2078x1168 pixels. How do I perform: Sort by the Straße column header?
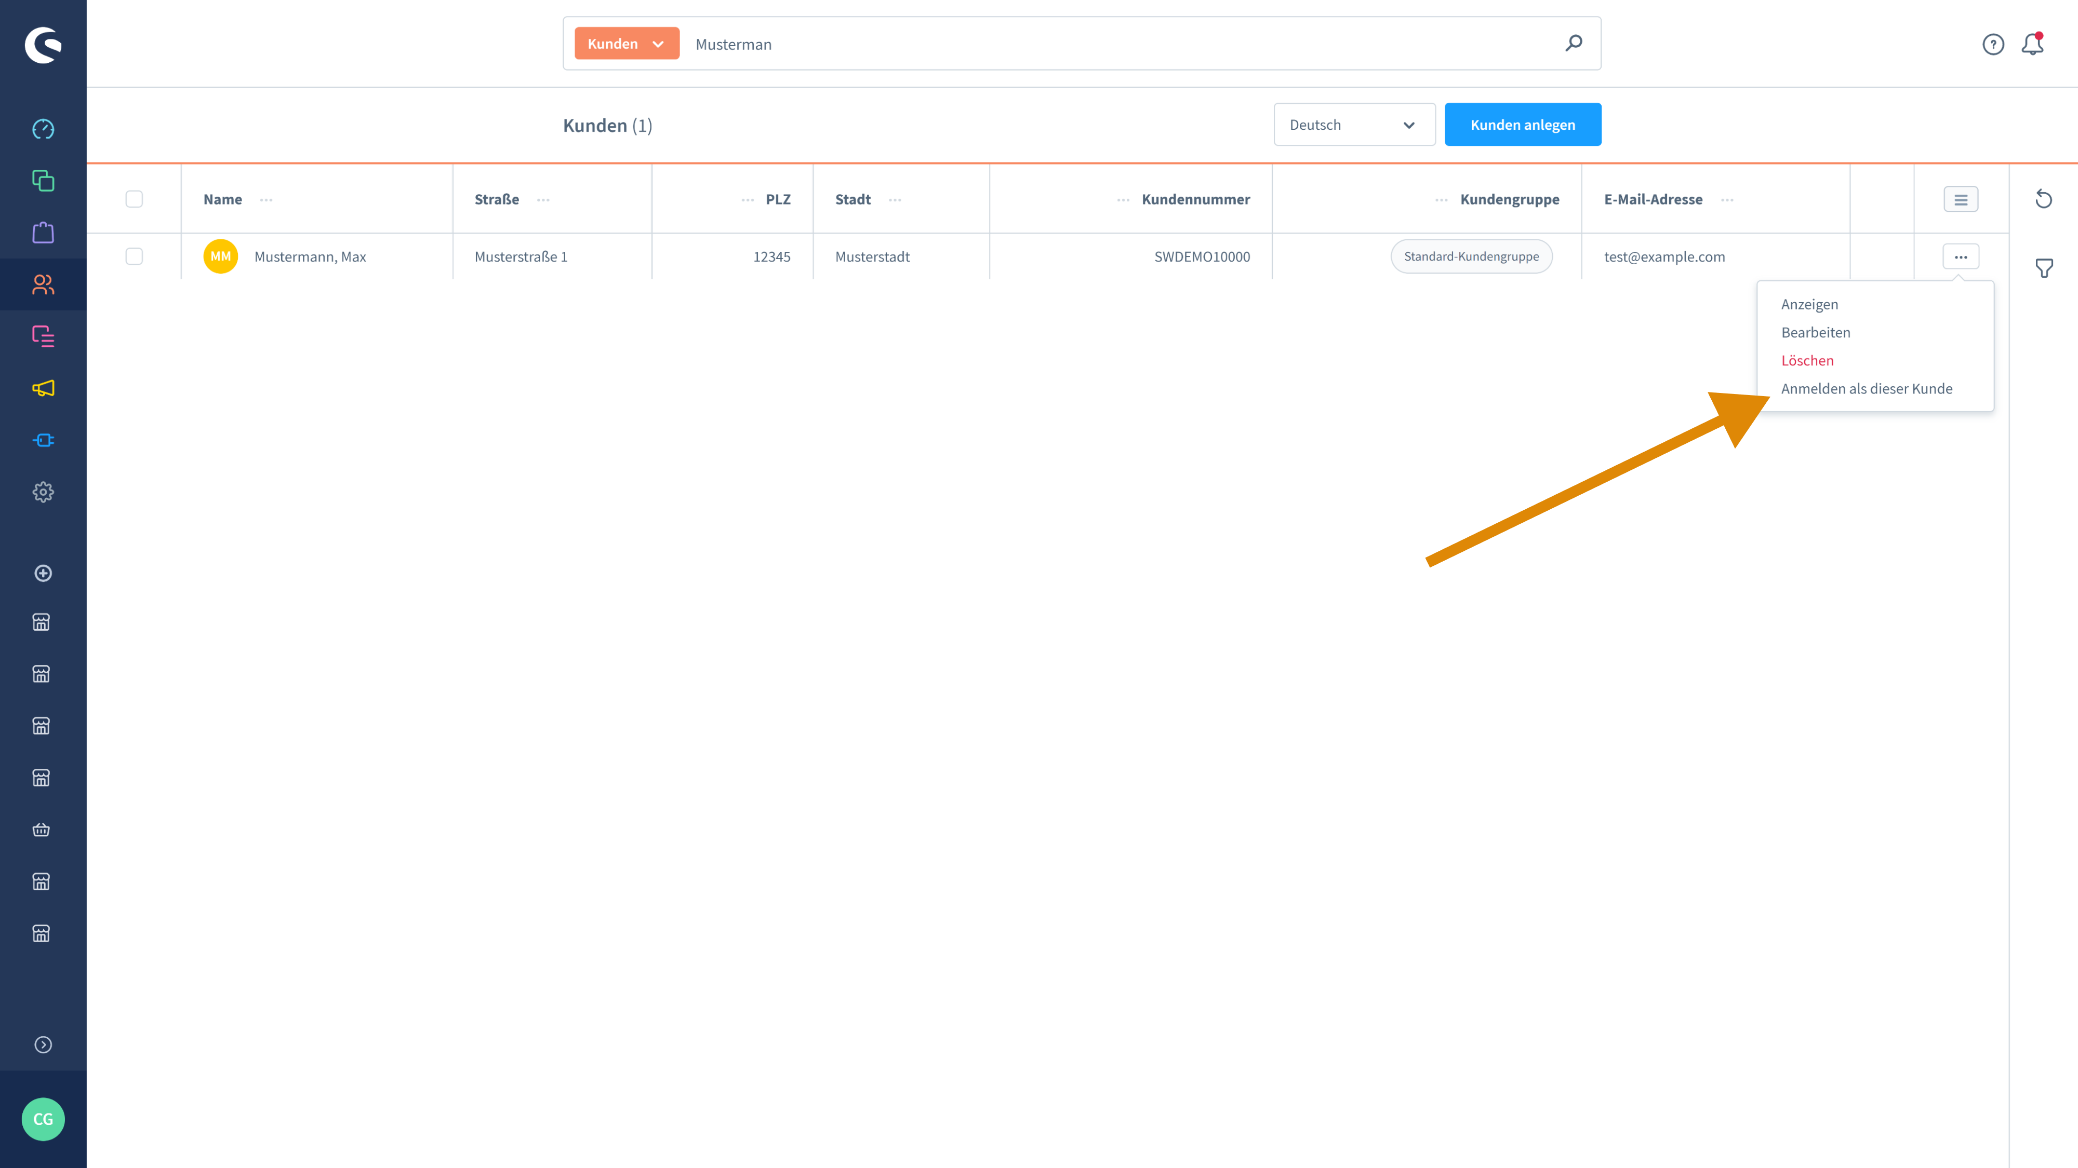[496, 199]
